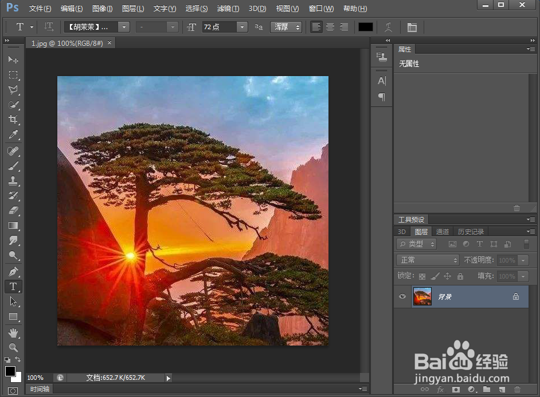This screenshot has height=397, width=540.
Task: Click the text color swatch
Action: pyautogui.click(x=365, y=27)
